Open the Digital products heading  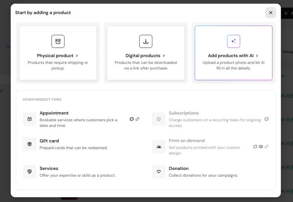click(x=143, y=56)
